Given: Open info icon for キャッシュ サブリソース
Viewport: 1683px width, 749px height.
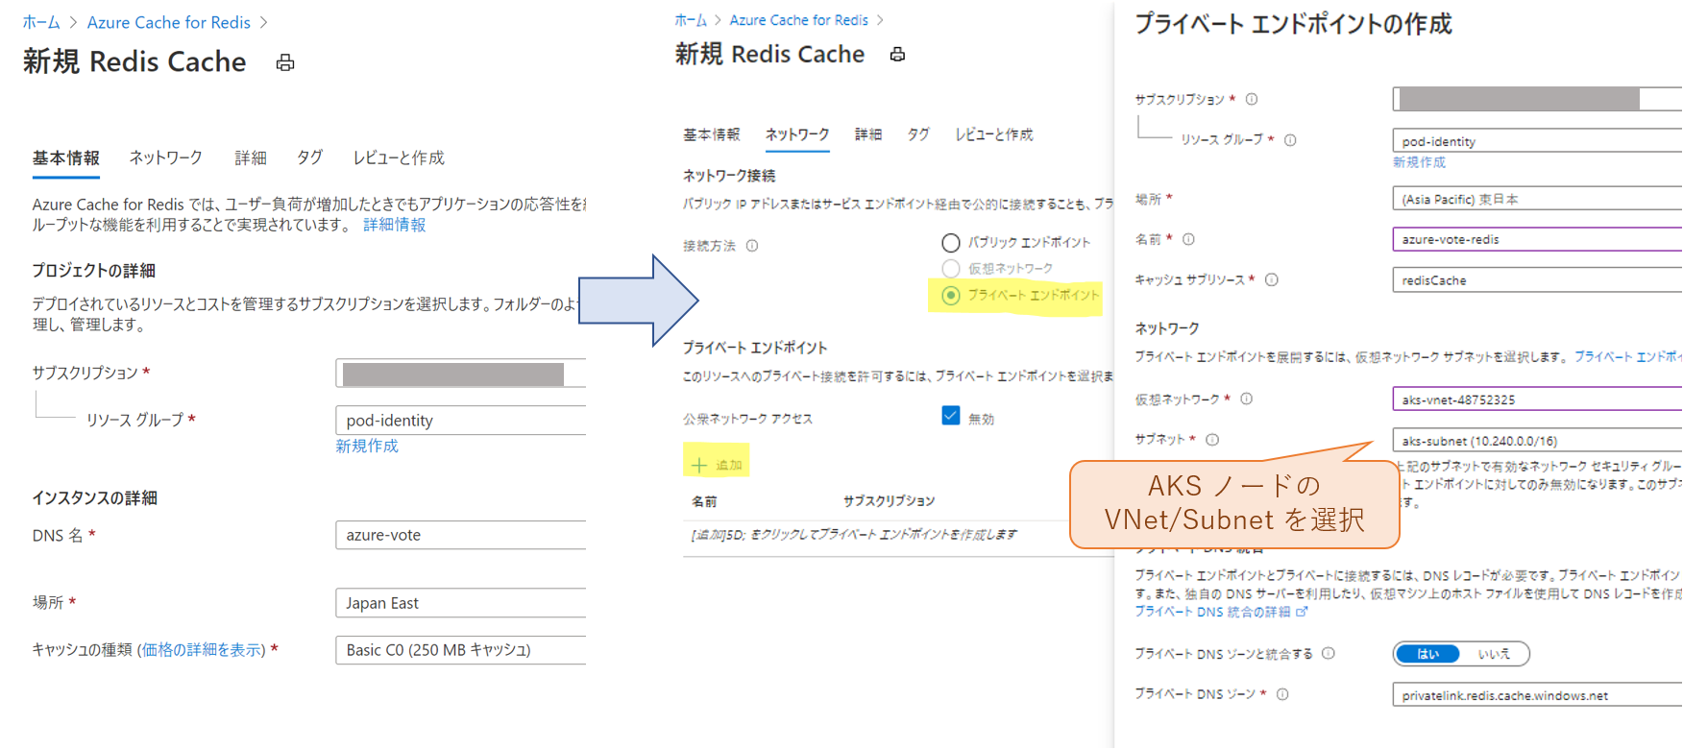Looking at the screenshot, I should (1272, 280).
